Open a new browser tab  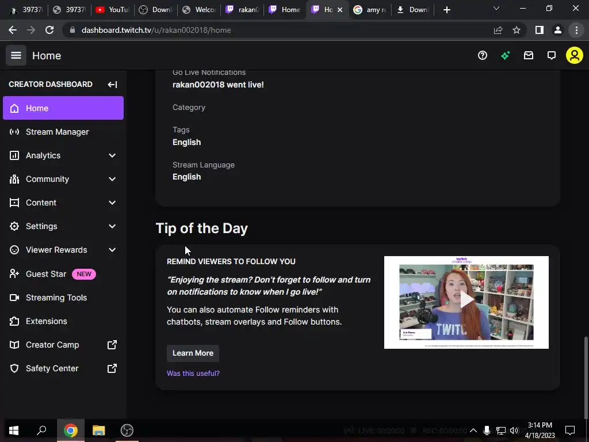446,10
